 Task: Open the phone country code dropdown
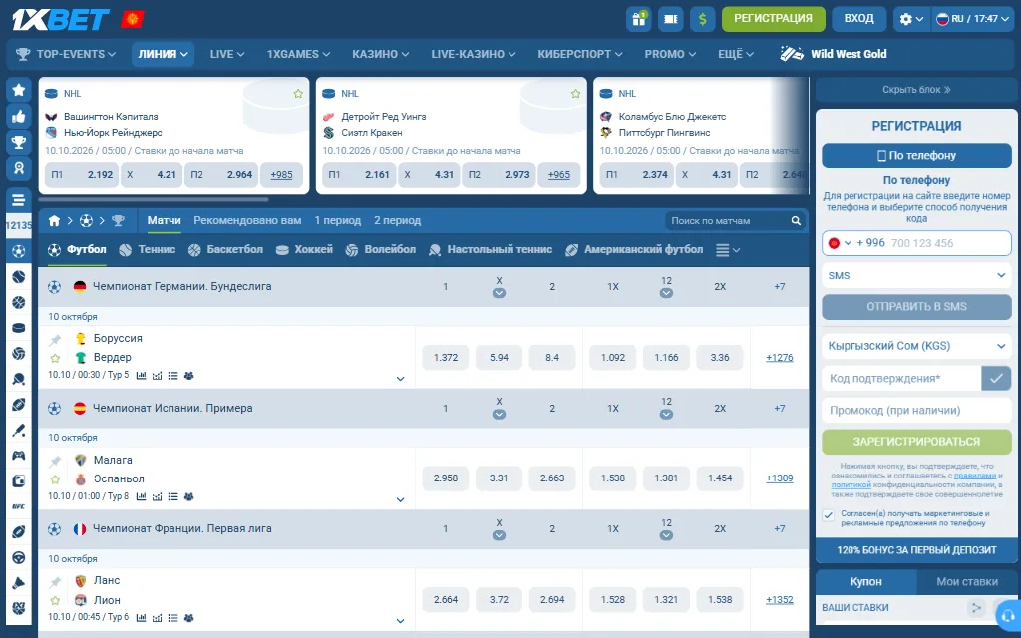click(x=840, y=243)
